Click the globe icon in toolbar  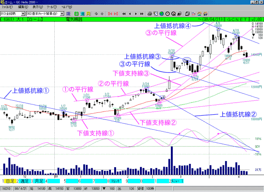point(161,14)
